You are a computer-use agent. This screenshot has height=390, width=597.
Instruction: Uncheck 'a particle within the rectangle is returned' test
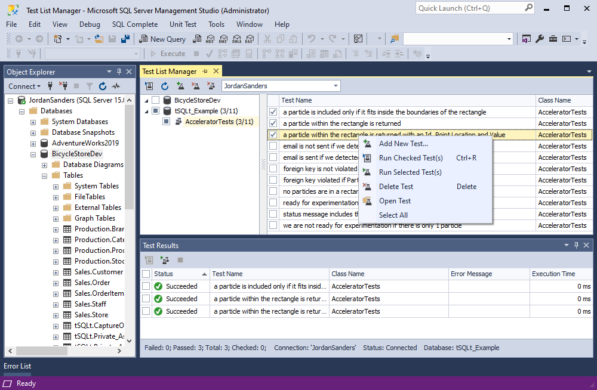coord(273,123)
